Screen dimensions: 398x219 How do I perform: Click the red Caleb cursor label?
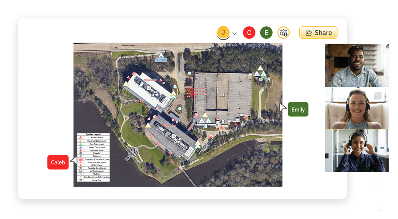click(58, 162)
